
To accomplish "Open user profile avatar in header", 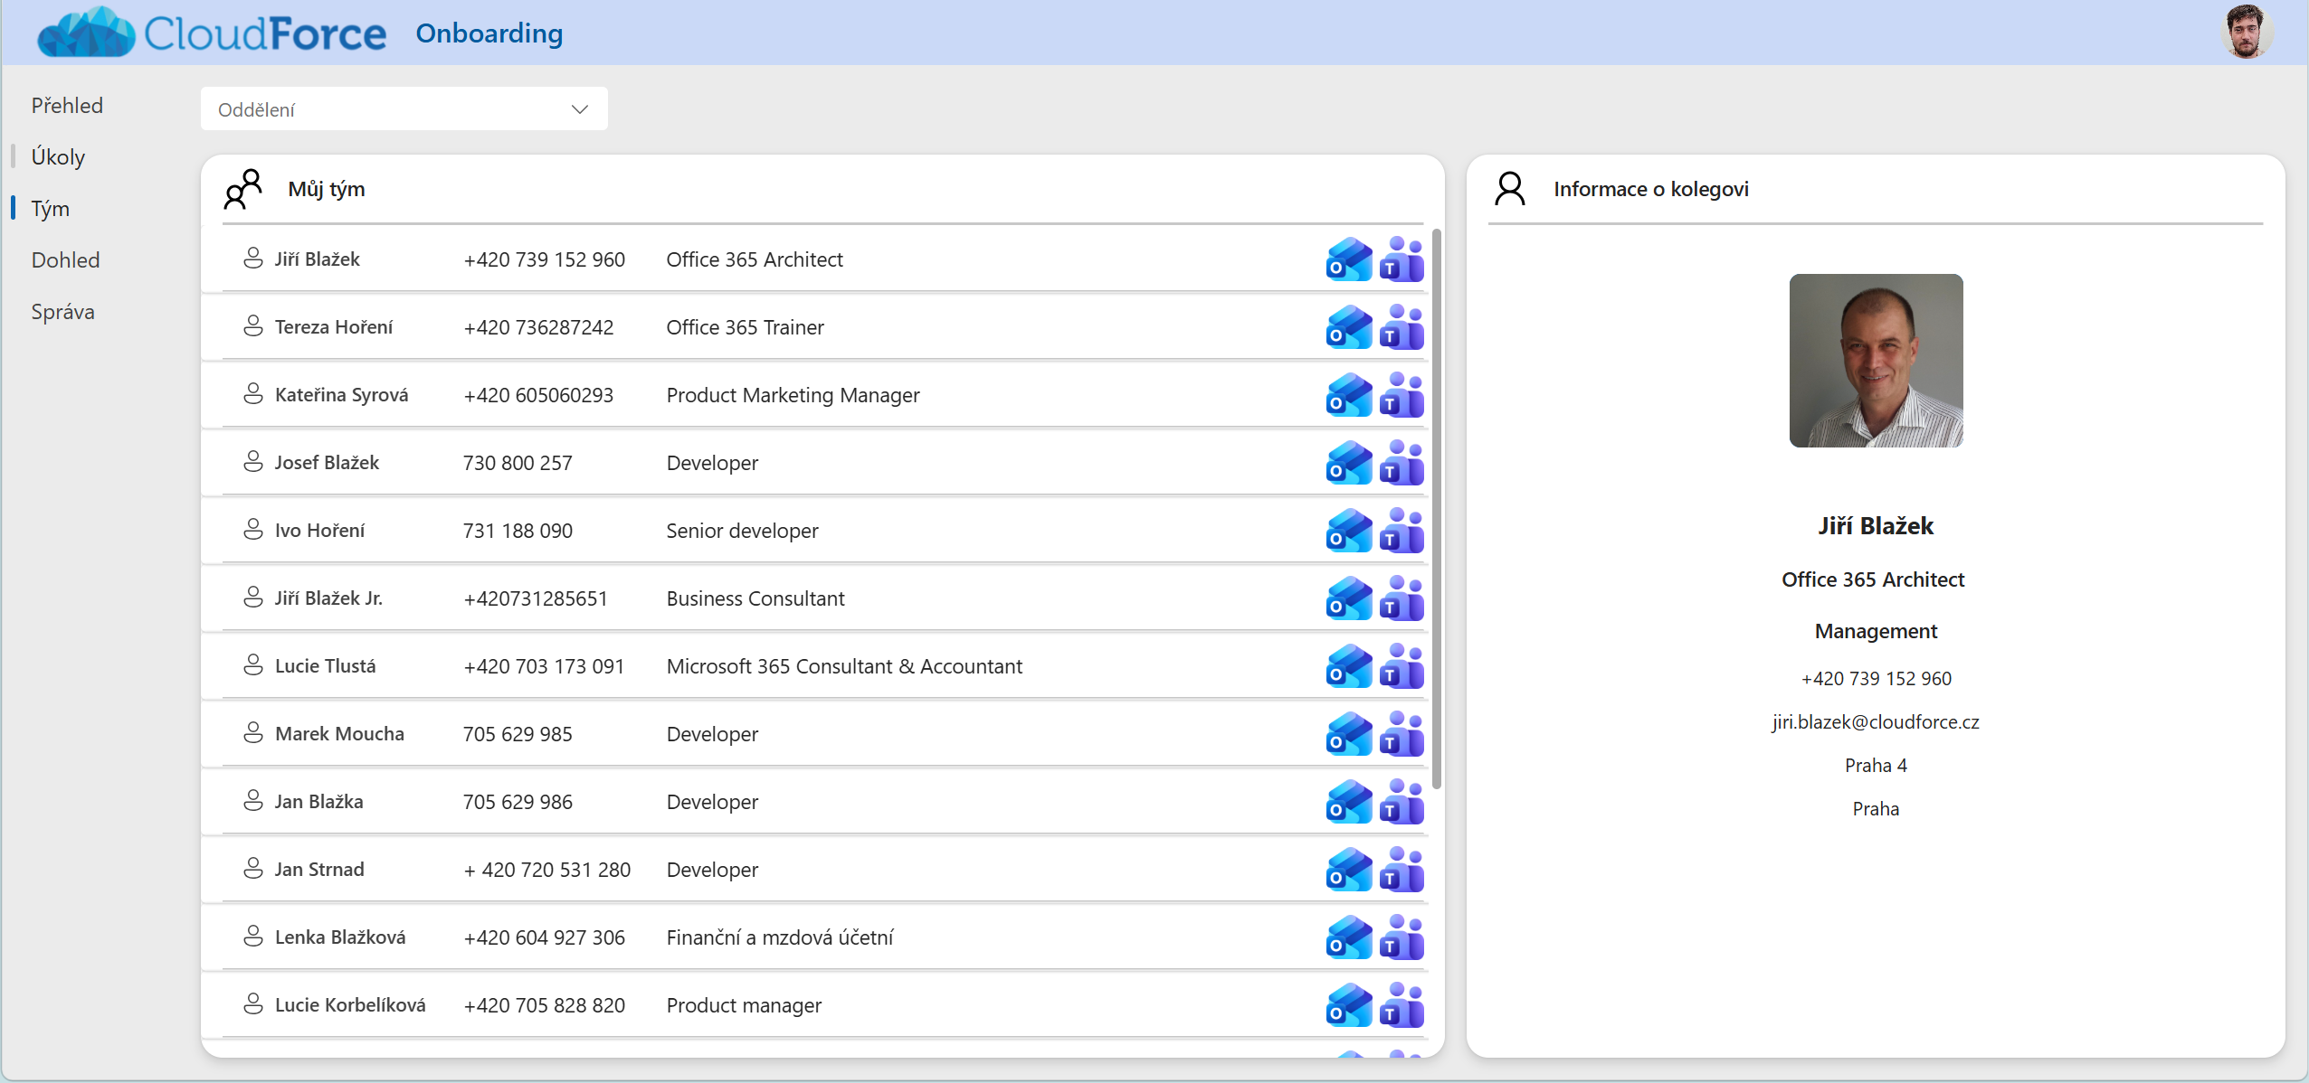I will pos(2246,33).
